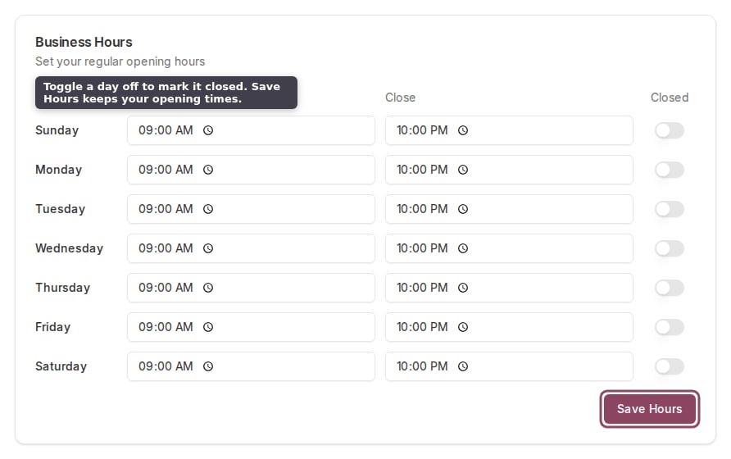Open the clock picker for Thursday close time
Image resolution: width=731 pixels, height=459 pixels.
[x=462, y=288]
